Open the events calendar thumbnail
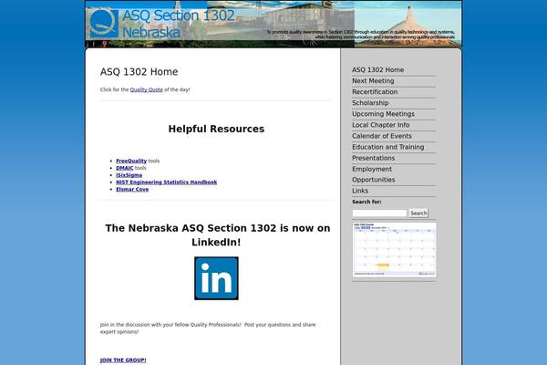Screen dimensions: 547x365 395,250
